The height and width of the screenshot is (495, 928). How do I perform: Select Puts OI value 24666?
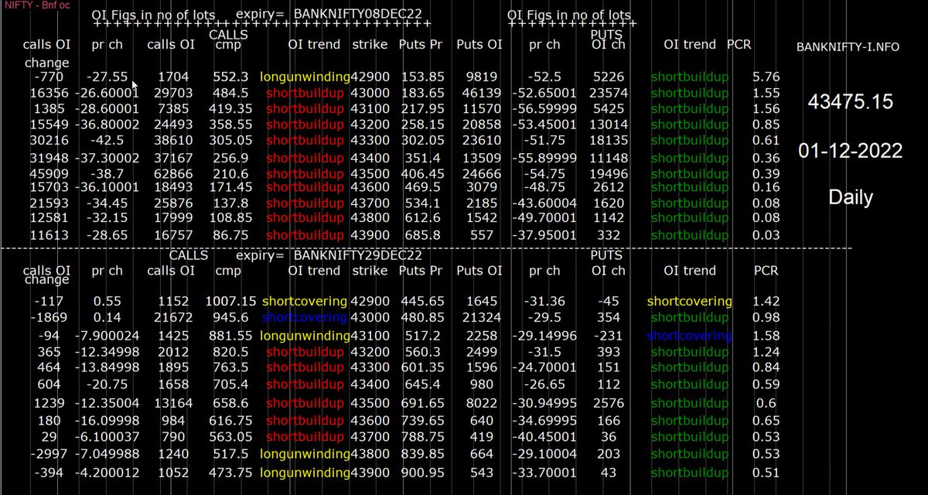pos(482,173)
